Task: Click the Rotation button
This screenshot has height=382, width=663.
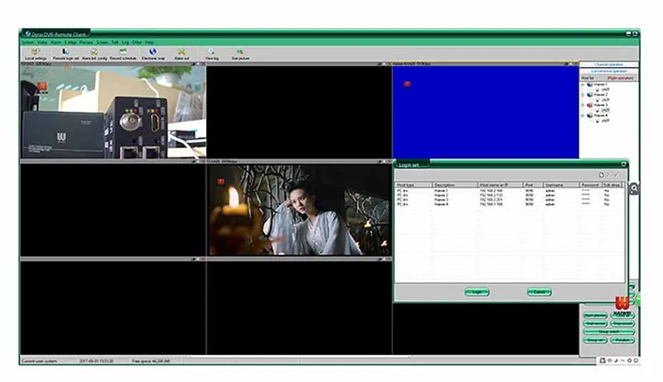Action: pos(622,340)
